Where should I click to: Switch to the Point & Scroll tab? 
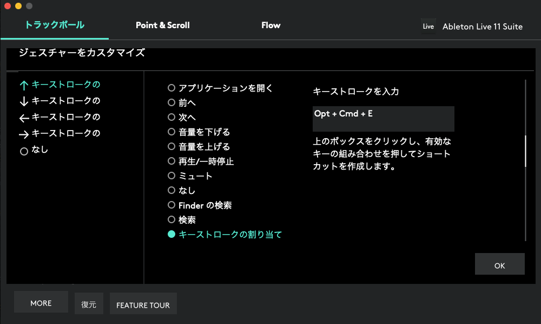coord(162,25)
